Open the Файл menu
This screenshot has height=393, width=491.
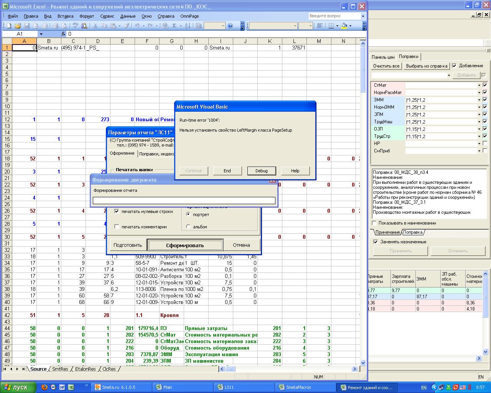pyautogui.click(x=13, y=16)
